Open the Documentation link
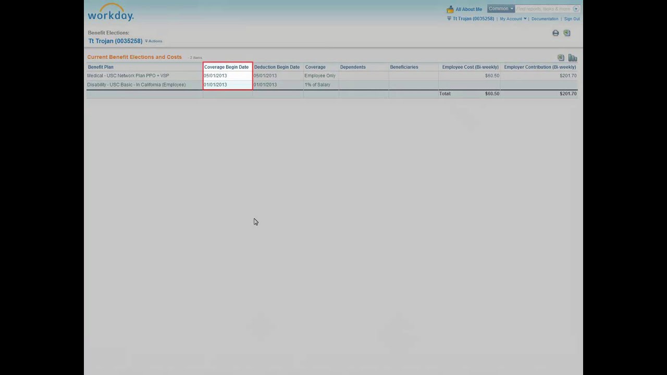Screen dimensions: 667x375 [545, 19]
